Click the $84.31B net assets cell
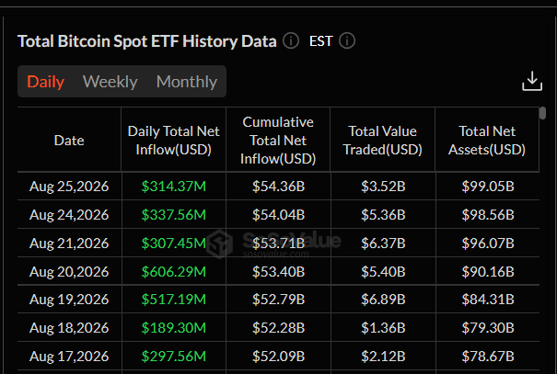 tap(488, 300)
